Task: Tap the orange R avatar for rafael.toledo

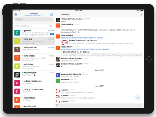Action: pyautogui.click(x=17, y=100)
